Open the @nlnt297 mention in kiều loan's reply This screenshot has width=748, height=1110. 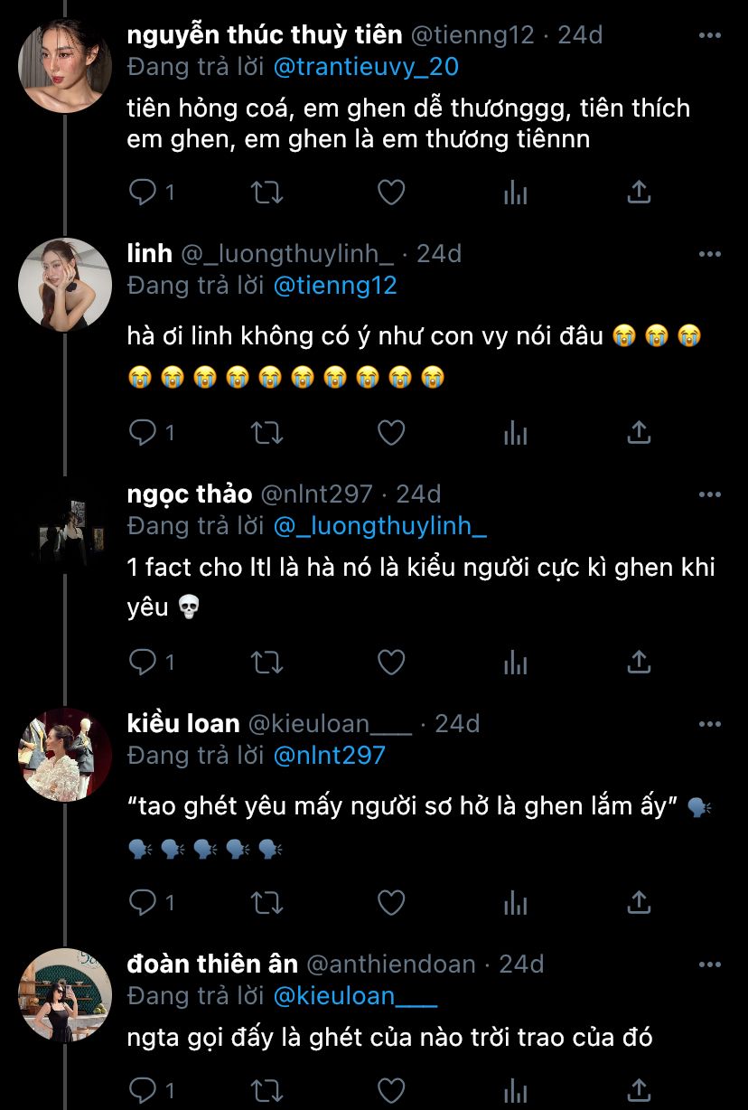tap(329, 755)
